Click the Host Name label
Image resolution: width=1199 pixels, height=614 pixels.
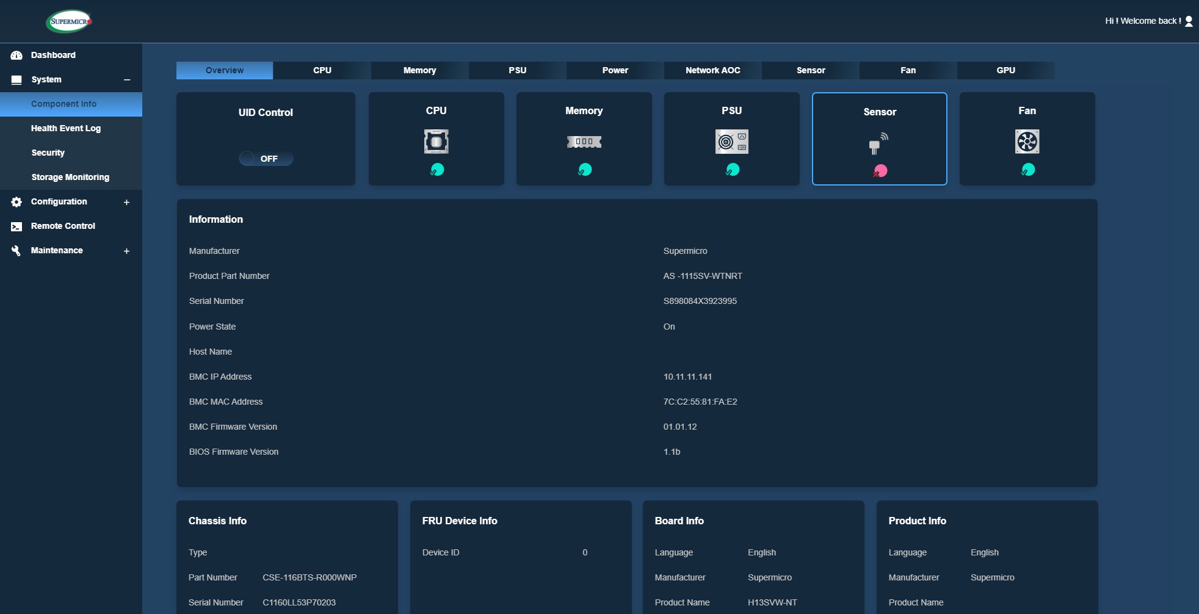tap(211, 352)
